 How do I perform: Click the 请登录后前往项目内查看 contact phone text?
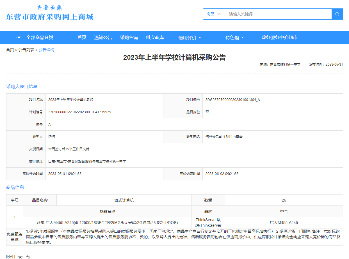click(x=224, y=137)
